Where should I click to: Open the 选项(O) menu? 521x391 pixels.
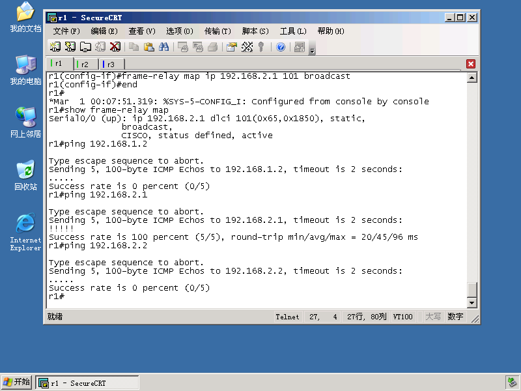tap(180, 31)
